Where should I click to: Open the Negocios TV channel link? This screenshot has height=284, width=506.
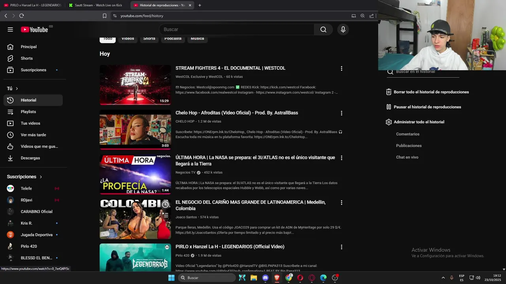[185, 173]
